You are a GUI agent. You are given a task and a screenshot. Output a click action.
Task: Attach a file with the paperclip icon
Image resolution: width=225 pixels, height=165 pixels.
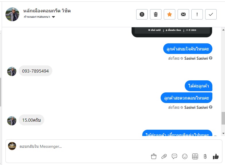(164, 156)
